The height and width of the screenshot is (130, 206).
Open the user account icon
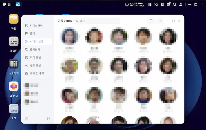coord(181,4)
